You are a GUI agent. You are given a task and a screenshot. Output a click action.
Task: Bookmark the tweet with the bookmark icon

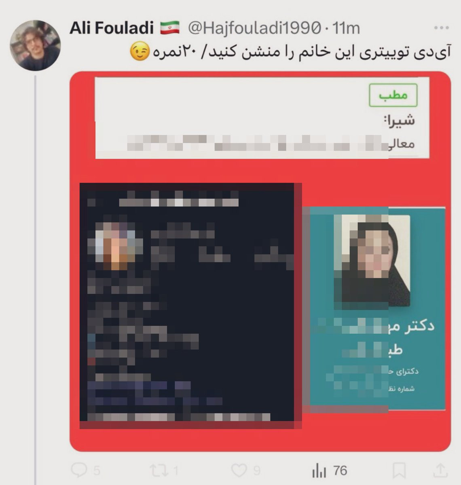pyautogui.click(x=399, y=470)
